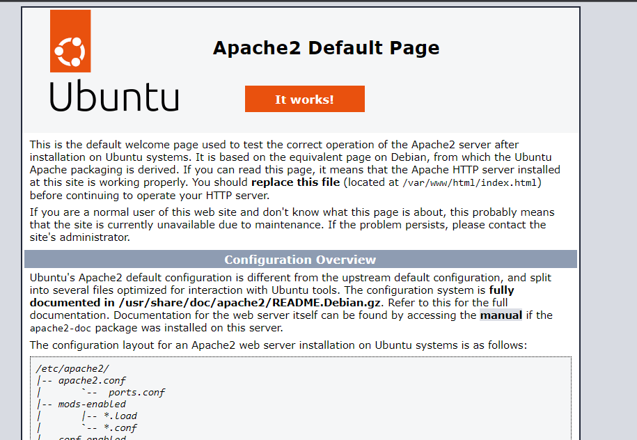Click the "It works!" orange banner
637x440 pixels.
point(305,99)
